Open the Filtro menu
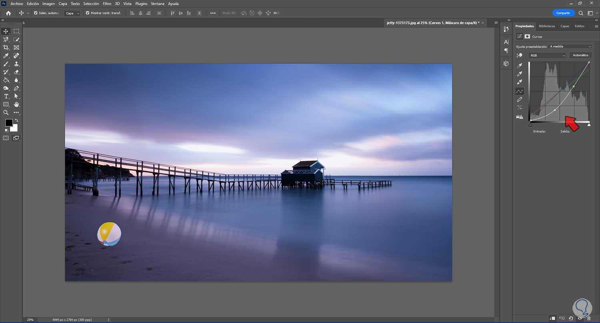This screenshot has width=600, height=323. [x=107, y=4]
